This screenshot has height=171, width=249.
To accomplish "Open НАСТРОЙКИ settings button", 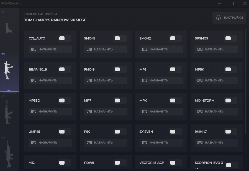I will [x=229, y=18].
